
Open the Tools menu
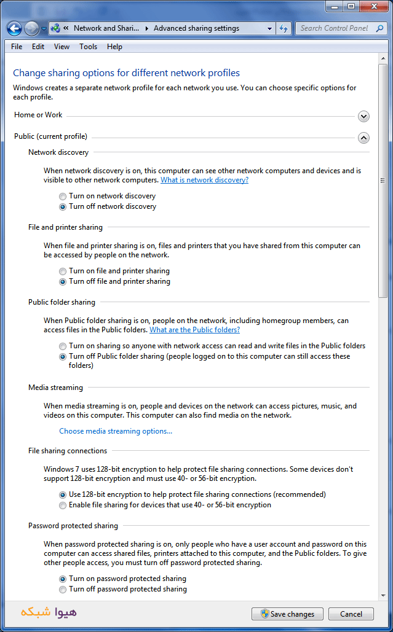88,47
